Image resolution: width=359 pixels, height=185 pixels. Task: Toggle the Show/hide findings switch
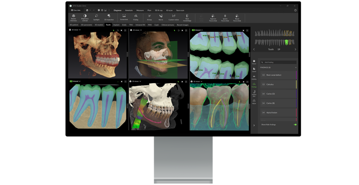295,124
